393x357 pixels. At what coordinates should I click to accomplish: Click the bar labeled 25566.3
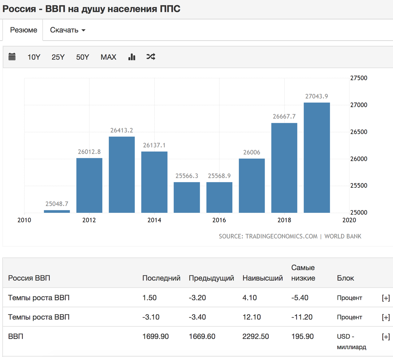(x=187, y=197)
